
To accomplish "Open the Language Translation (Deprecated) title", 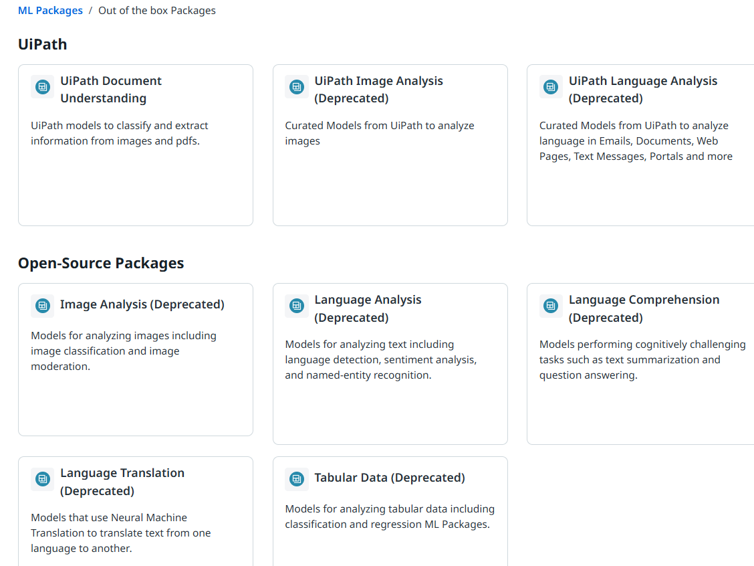I will tap(122, 482).
